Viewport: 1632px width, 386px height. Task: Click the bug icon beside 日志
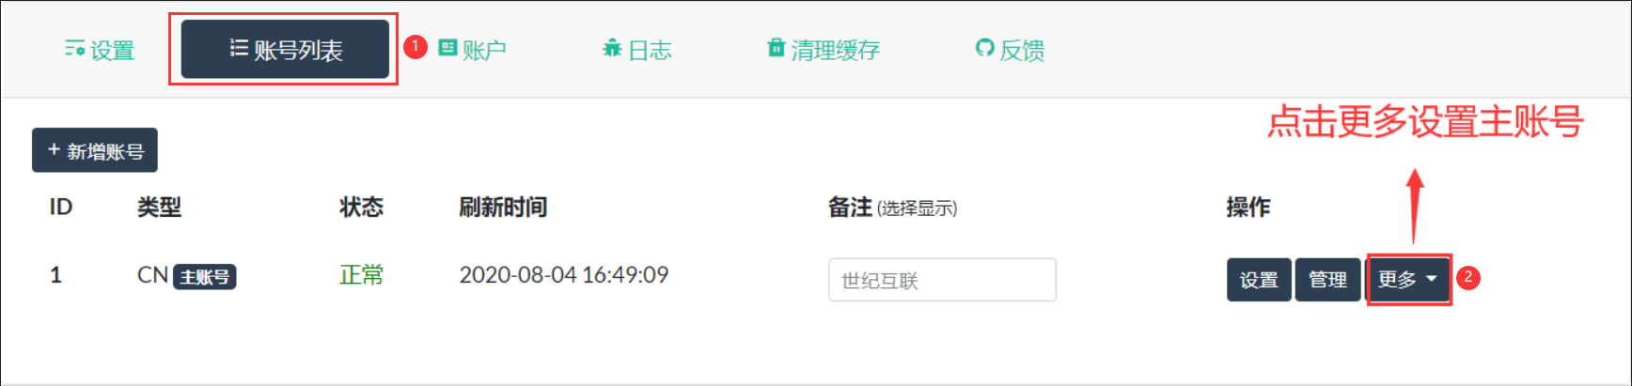[x=612, y=48]
